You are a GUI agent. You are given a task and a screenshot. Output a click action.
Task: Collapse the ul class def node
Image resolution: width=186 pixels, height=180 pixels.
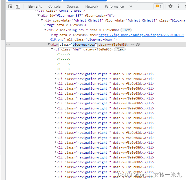(52, 49)
